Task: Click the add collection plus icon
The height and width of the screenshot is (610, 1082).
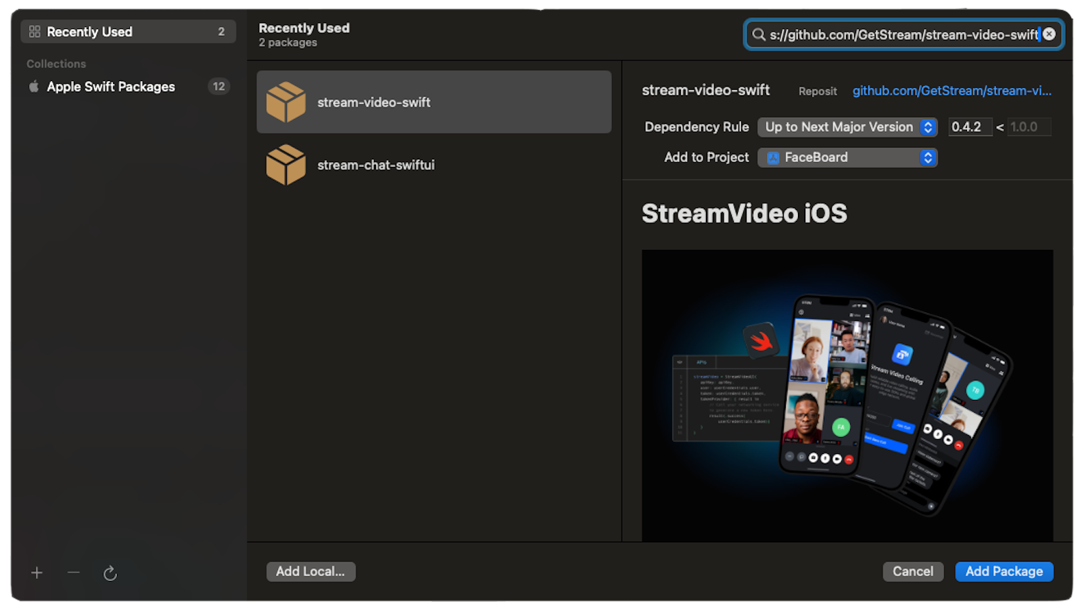Action: coord(37,572)
